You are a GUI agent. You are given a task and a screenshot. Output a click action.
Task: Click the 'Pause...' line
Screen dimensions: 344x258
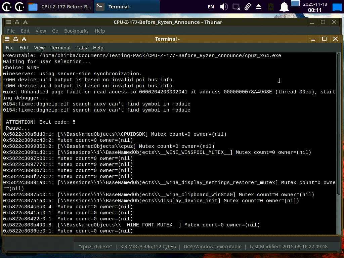click(x=18, y=128)
